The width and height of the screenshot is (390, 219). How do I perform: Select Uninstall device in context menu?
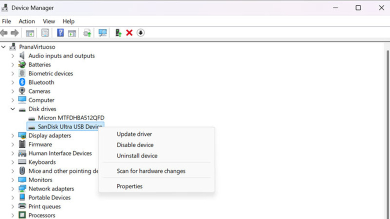tap(136, 156)
